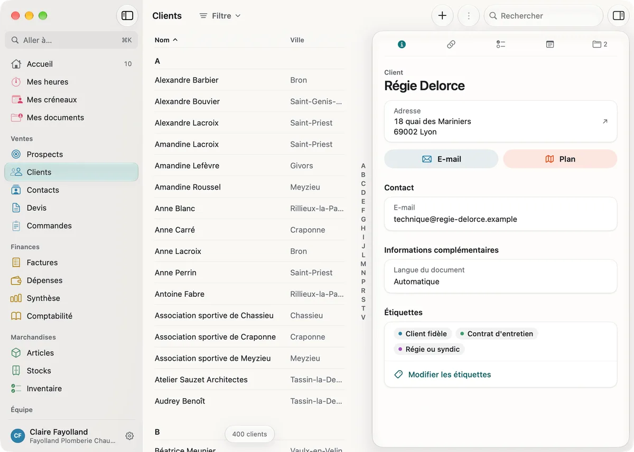This screenshot has width=634, height=452.
Task: Open Commandes in the sidebar
Action: [x=71, y=225]
